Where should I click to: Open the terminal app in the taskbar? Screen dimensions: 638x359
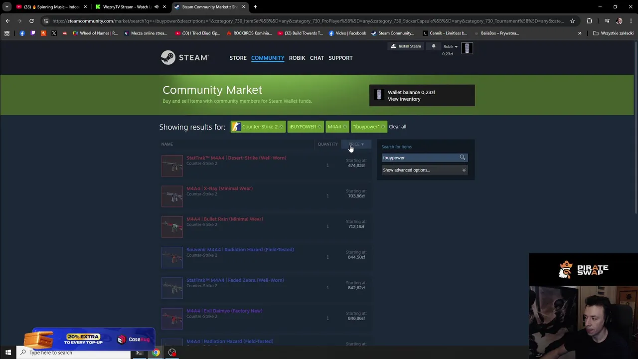(139, 353)
